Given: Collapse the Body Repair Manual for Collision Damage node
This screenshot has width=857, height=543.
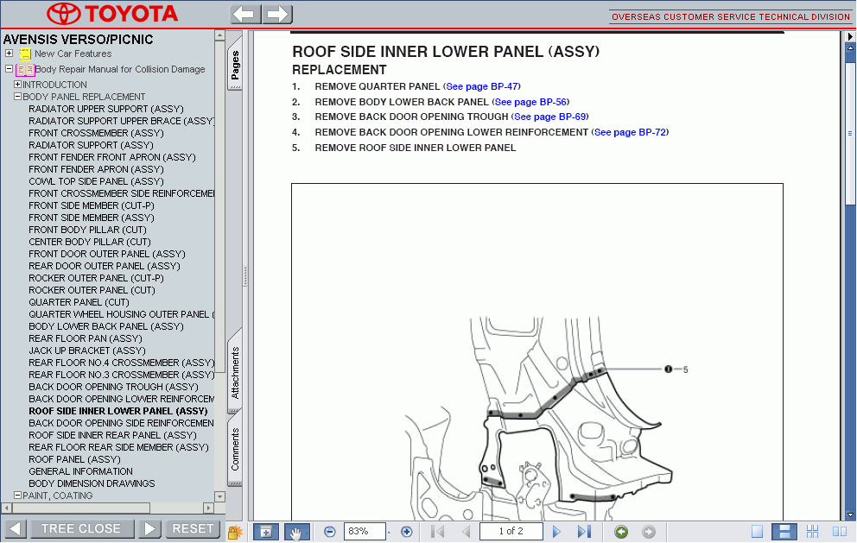Looking at the screenshot, I should [x=10, y=69].
